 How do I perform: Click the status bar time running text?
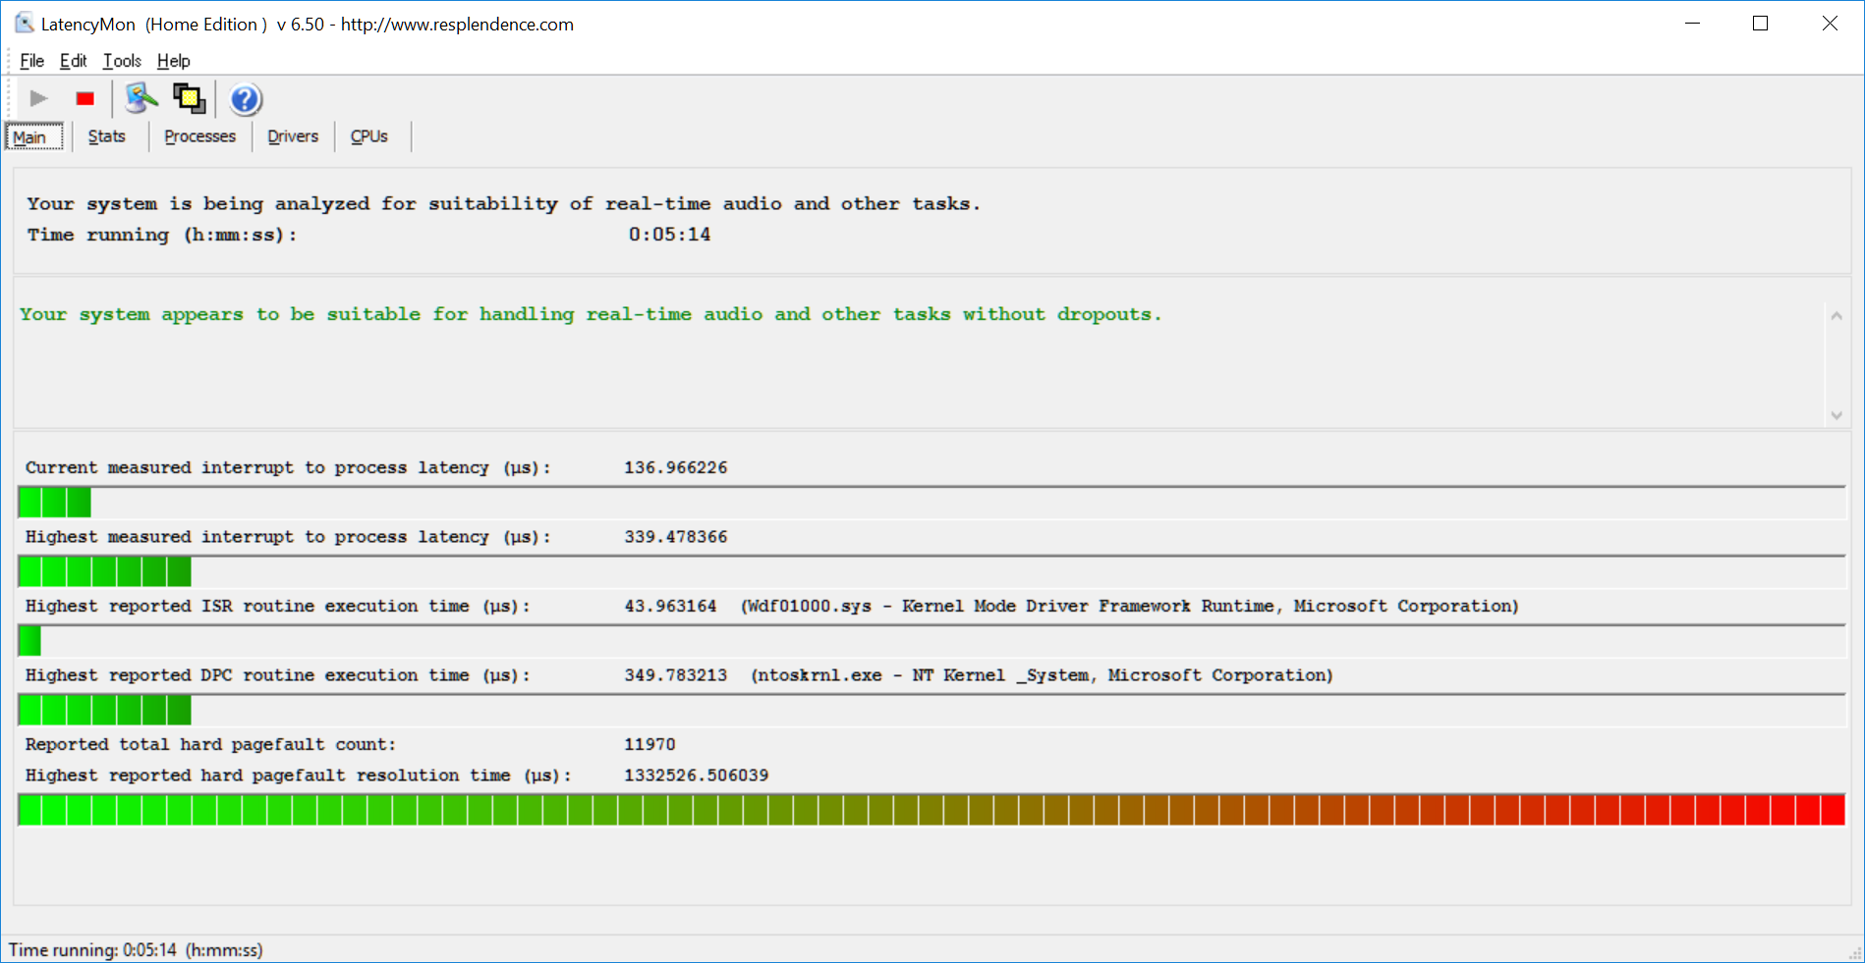[x=136, y=950]
